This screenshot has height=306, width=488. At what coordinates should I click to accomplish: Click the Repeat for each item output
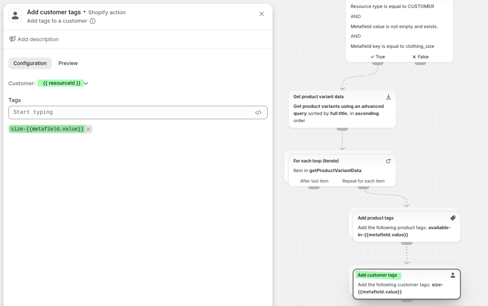tap(363, 181)
